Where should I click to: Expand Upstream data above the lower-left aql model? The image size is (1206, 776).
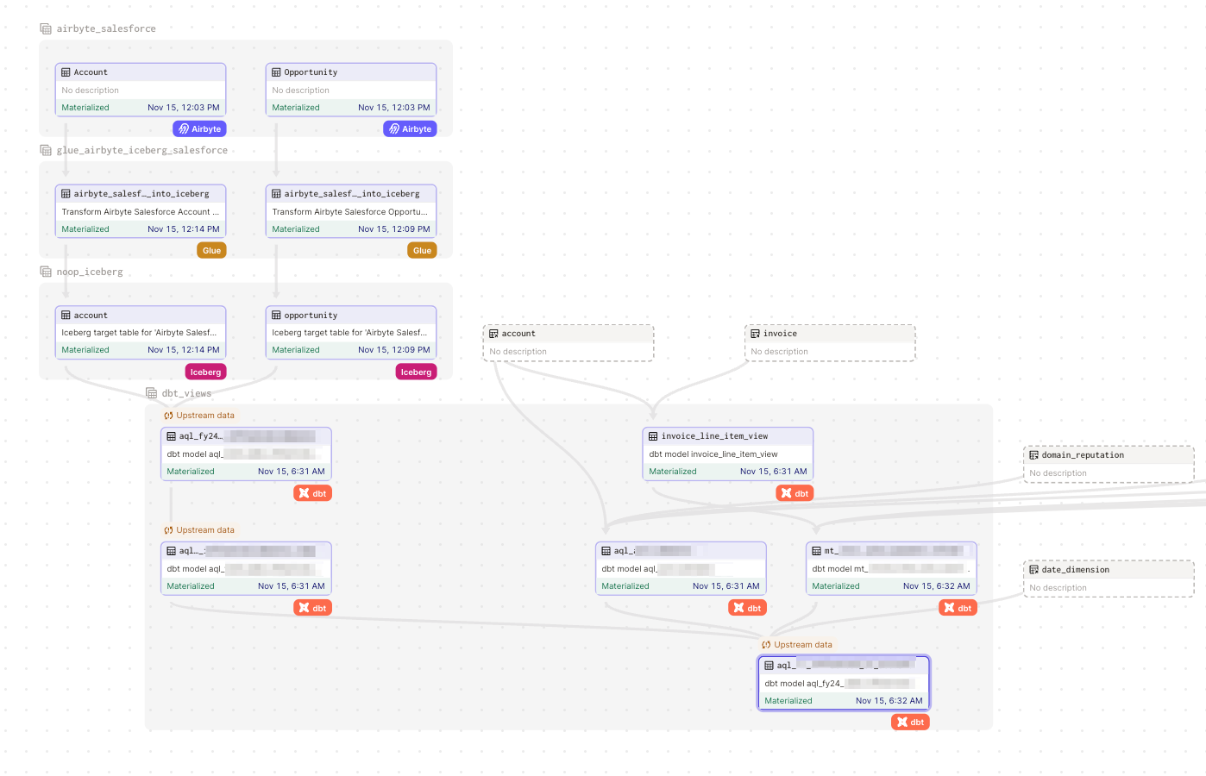pyautogui.click(x=198, y=529)
